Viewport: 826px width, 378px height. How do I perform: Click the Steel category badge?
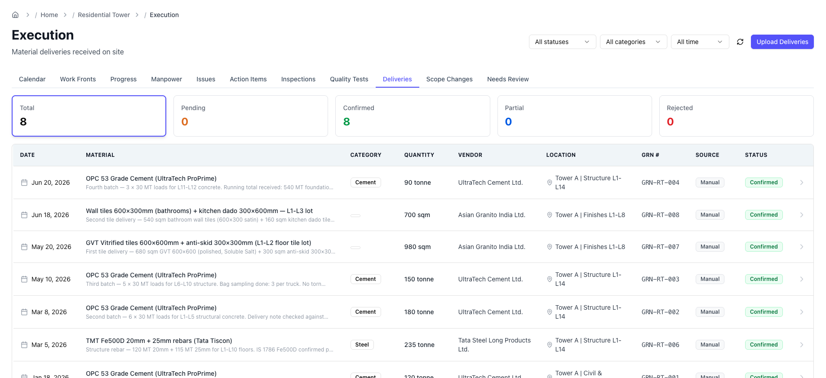tap(362, 345)
